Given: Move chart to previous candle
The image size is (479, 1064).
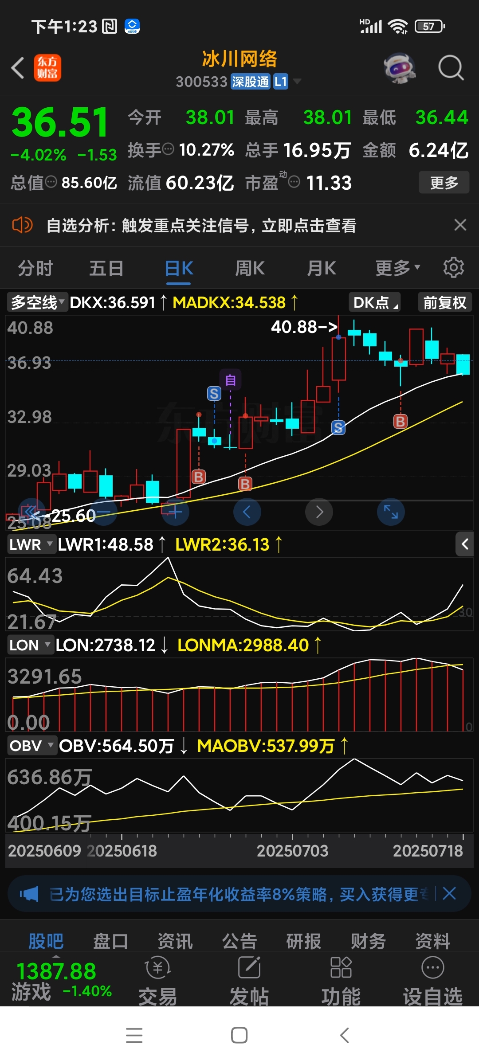Looking at the screenshot, I should pyautogui.click(x=247, y=512).
